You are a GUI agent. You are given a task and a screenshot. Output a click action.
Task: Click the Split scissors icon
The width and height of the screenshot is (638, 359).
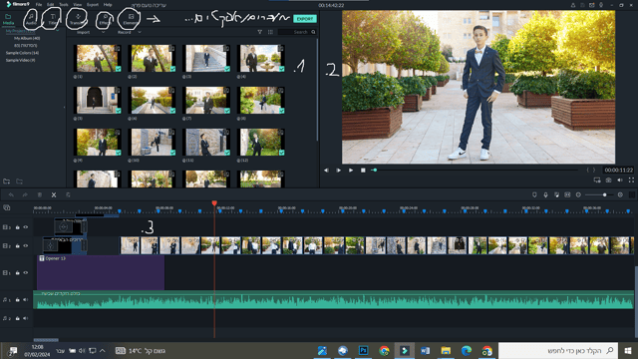pyautogui.click(x=54, y=195)
